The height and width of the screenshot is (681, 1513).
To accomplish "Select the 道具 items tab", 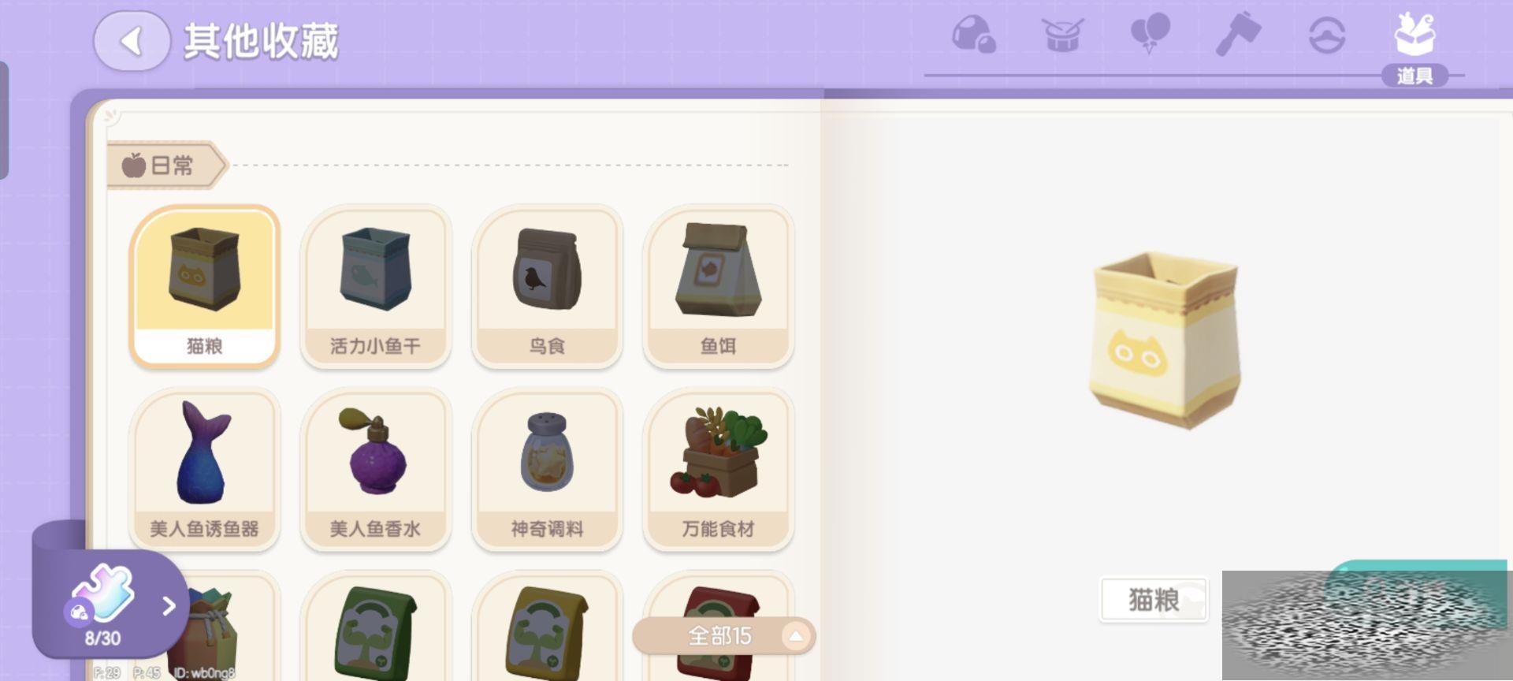I will [1414, 47].
